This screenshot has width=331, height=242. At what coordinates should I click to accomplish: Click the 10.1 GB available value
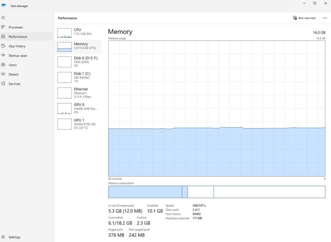coord(155,211)
